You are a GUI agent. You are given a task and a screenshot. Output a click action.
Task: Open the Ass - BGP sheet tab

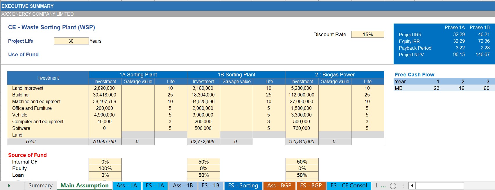(x=279, y=186)
